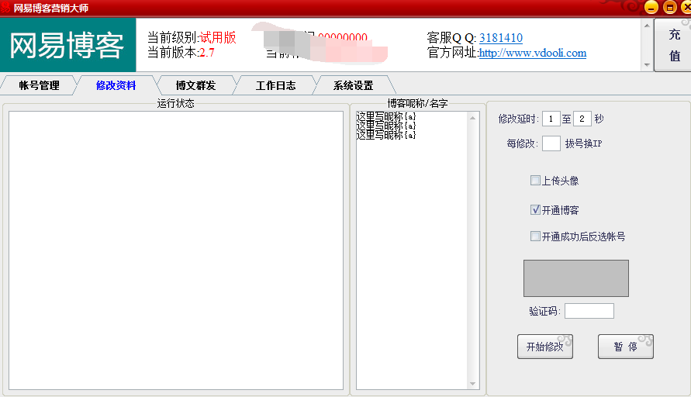
Task: Click the red app icon in title bar
Action: coord(5,8)
